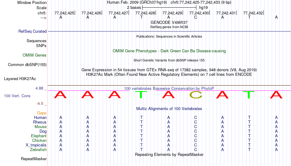The image size is (291, 166).
Task: Click the Short Genetic Variants dbSNP title
Action: (169, 61)
